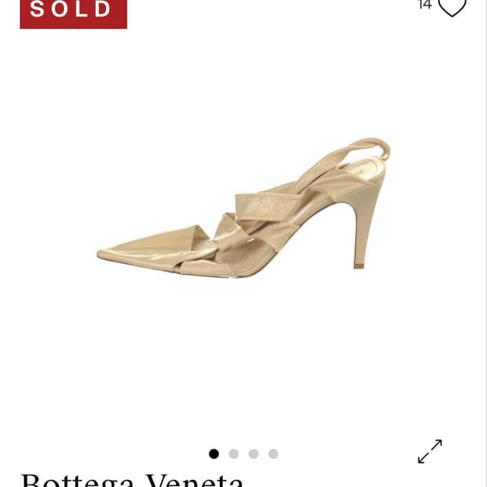Switch to the second image dot
Image resolution: width=487 pixels, height=487 pixels.
point(233,454)
